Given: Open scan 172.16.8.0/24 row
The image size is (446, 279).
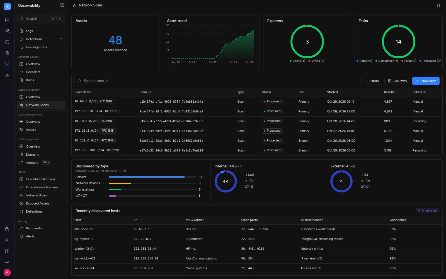Looking at the screenshot, I should click(257, 131).
